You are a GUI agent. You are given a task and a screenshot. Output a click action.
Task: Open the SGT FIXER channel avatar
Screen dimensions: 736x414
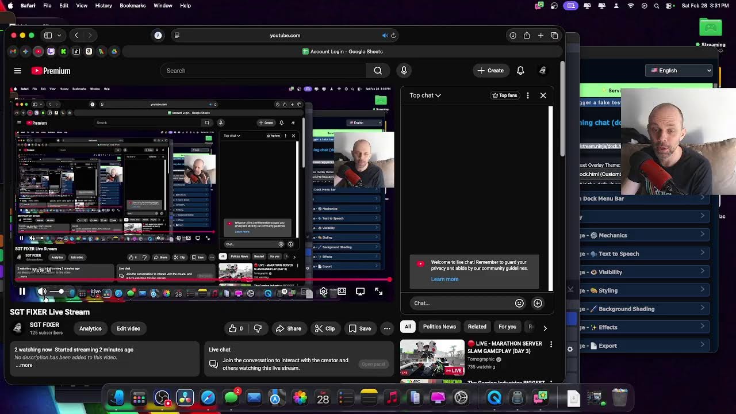click(18, 328)
